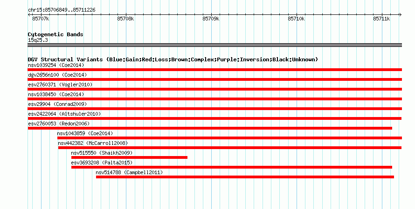The height and width of the screenshot is (209, 415).
Task: Click the 15q25.3 band label
Action: pyautogui.click(x=38, y=40)
